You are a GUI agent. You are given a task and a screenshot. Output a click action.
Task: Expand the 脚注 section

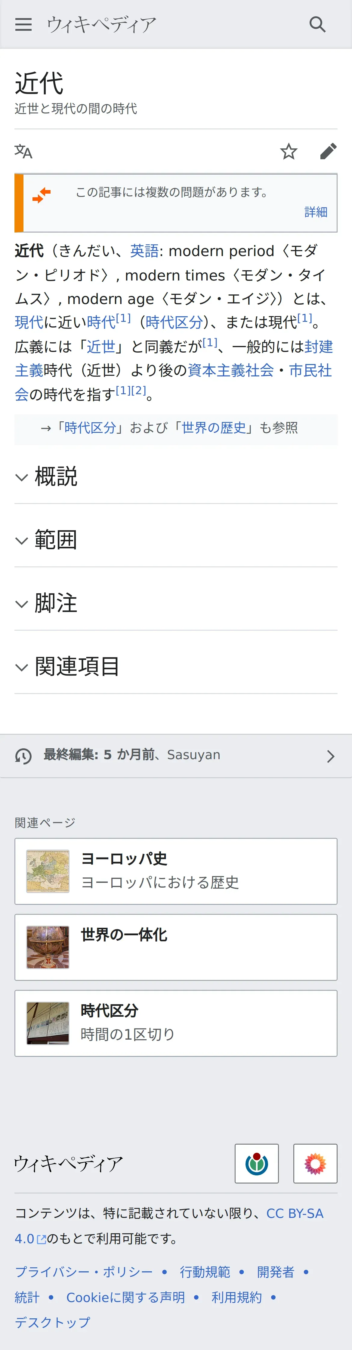point(56,603)
